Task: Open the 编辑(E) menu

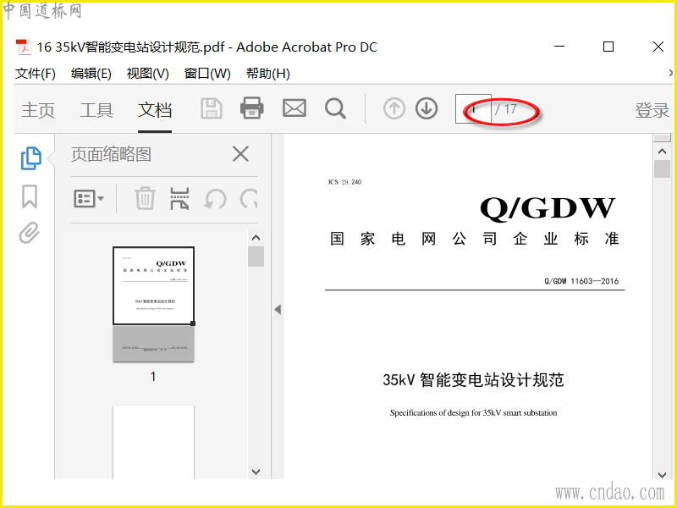Action: [91, 74]
